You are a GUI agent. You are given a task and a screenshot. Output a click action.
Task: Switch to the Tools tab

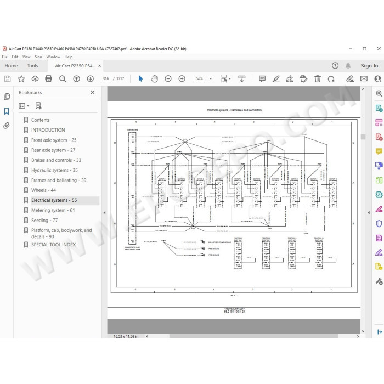coord(32,66)
